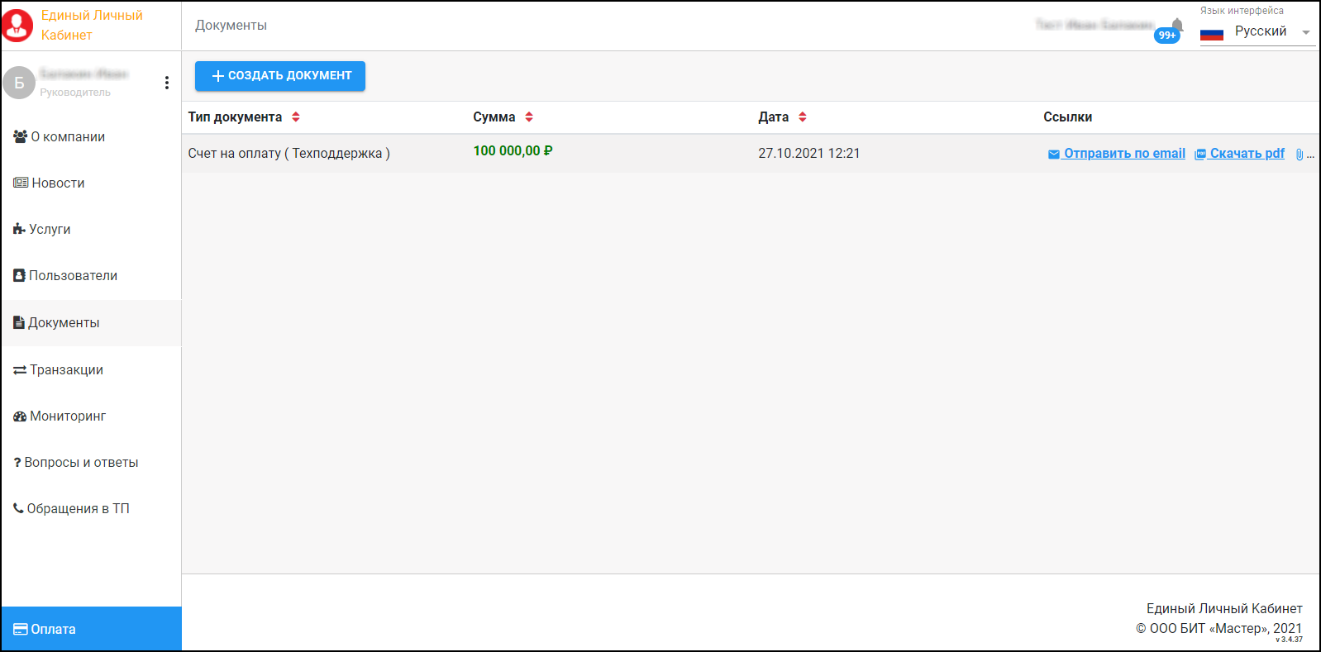Open the three-dot user profile menu
1321x652 pixels.
pos(167,83)
